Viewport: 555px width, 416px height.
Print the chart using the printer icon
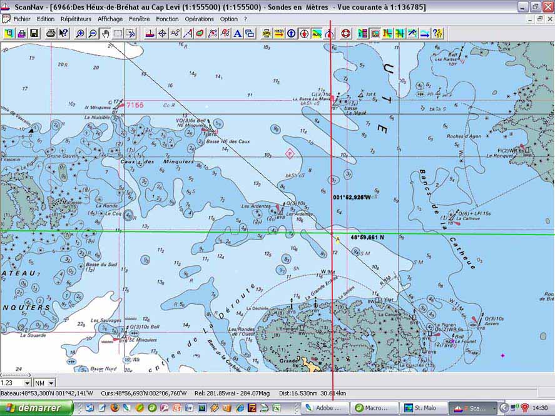(51, 34)
